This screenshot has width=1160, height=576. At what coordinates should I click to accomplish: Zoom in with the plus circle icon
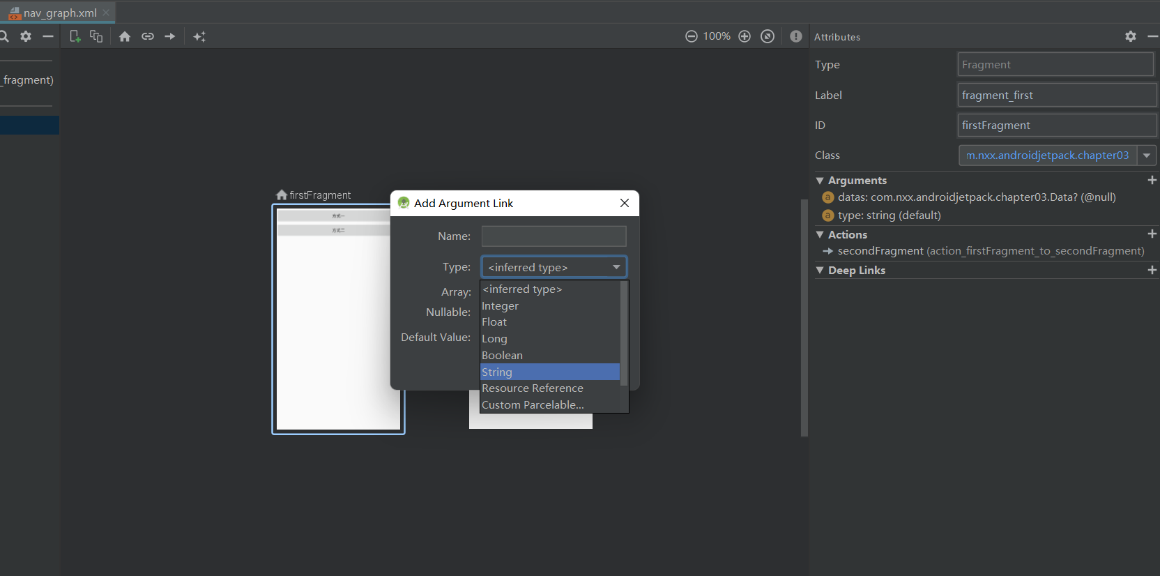click(x=745, y=36)
